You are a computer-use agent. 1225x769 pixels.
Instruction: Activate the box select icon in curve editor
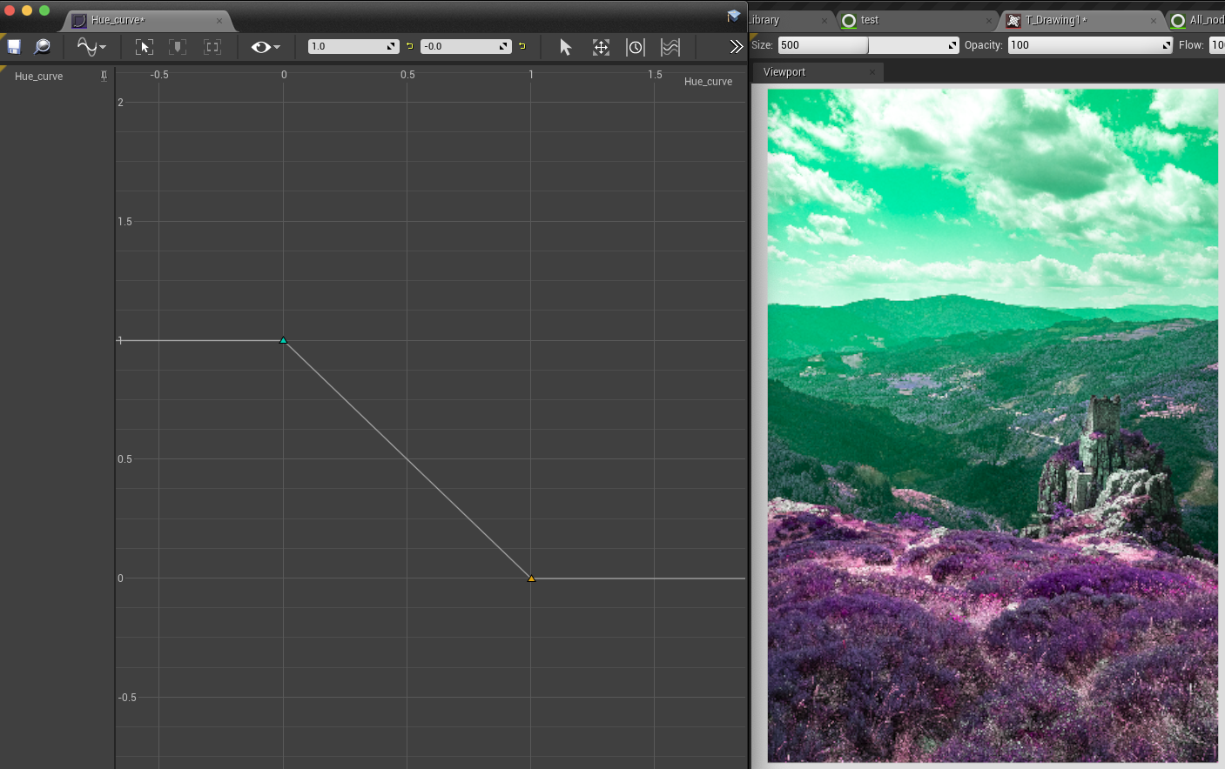[x=144, y=46]
